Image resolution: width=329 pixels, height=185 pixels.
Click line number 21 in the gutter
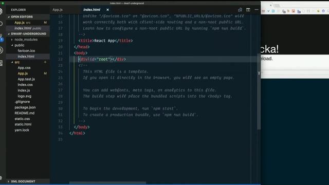(x=60, y=53)
